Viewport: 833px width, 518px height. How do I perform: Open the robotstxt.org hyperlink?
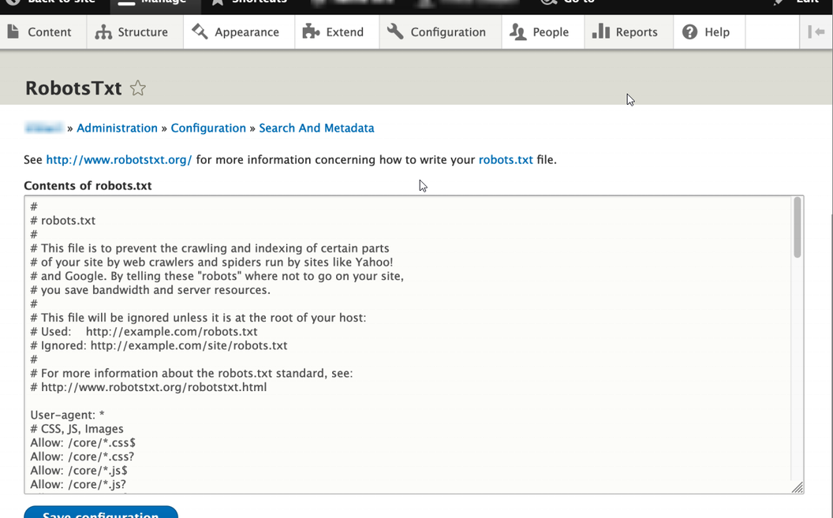click(118, 159)
